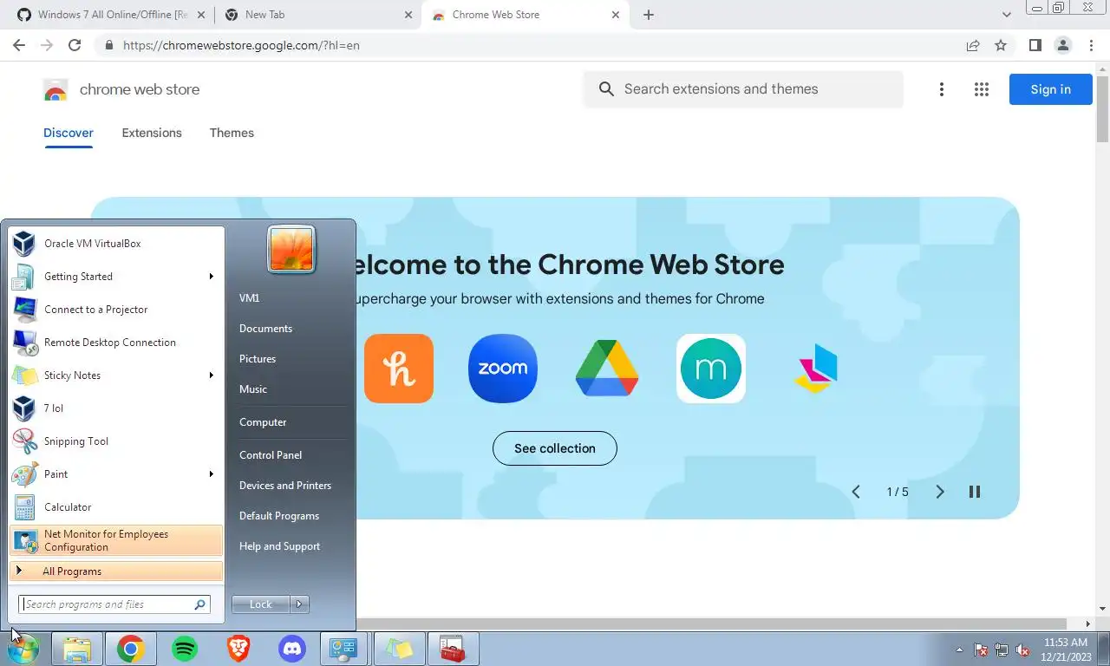Toggle Chrome side panel
The image size is (1110, 666).
tap(1035, 45)
